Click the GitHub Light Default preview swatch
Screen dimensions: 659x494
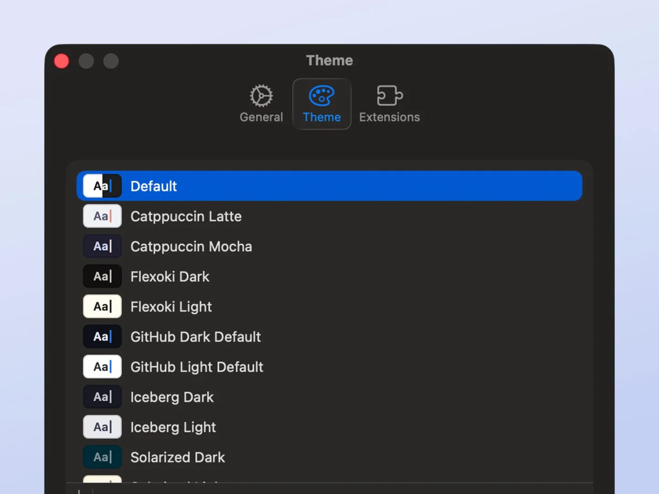(103, 367)
